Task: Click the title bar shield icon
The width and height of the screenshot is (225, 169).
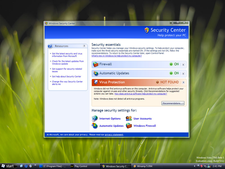Action: [x=46, y=23]
